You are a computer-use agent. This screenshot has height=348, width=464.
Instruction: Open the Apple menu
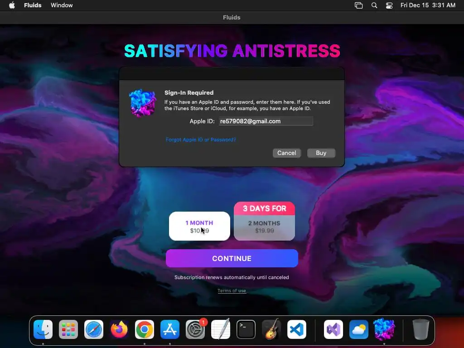(12, 5)
